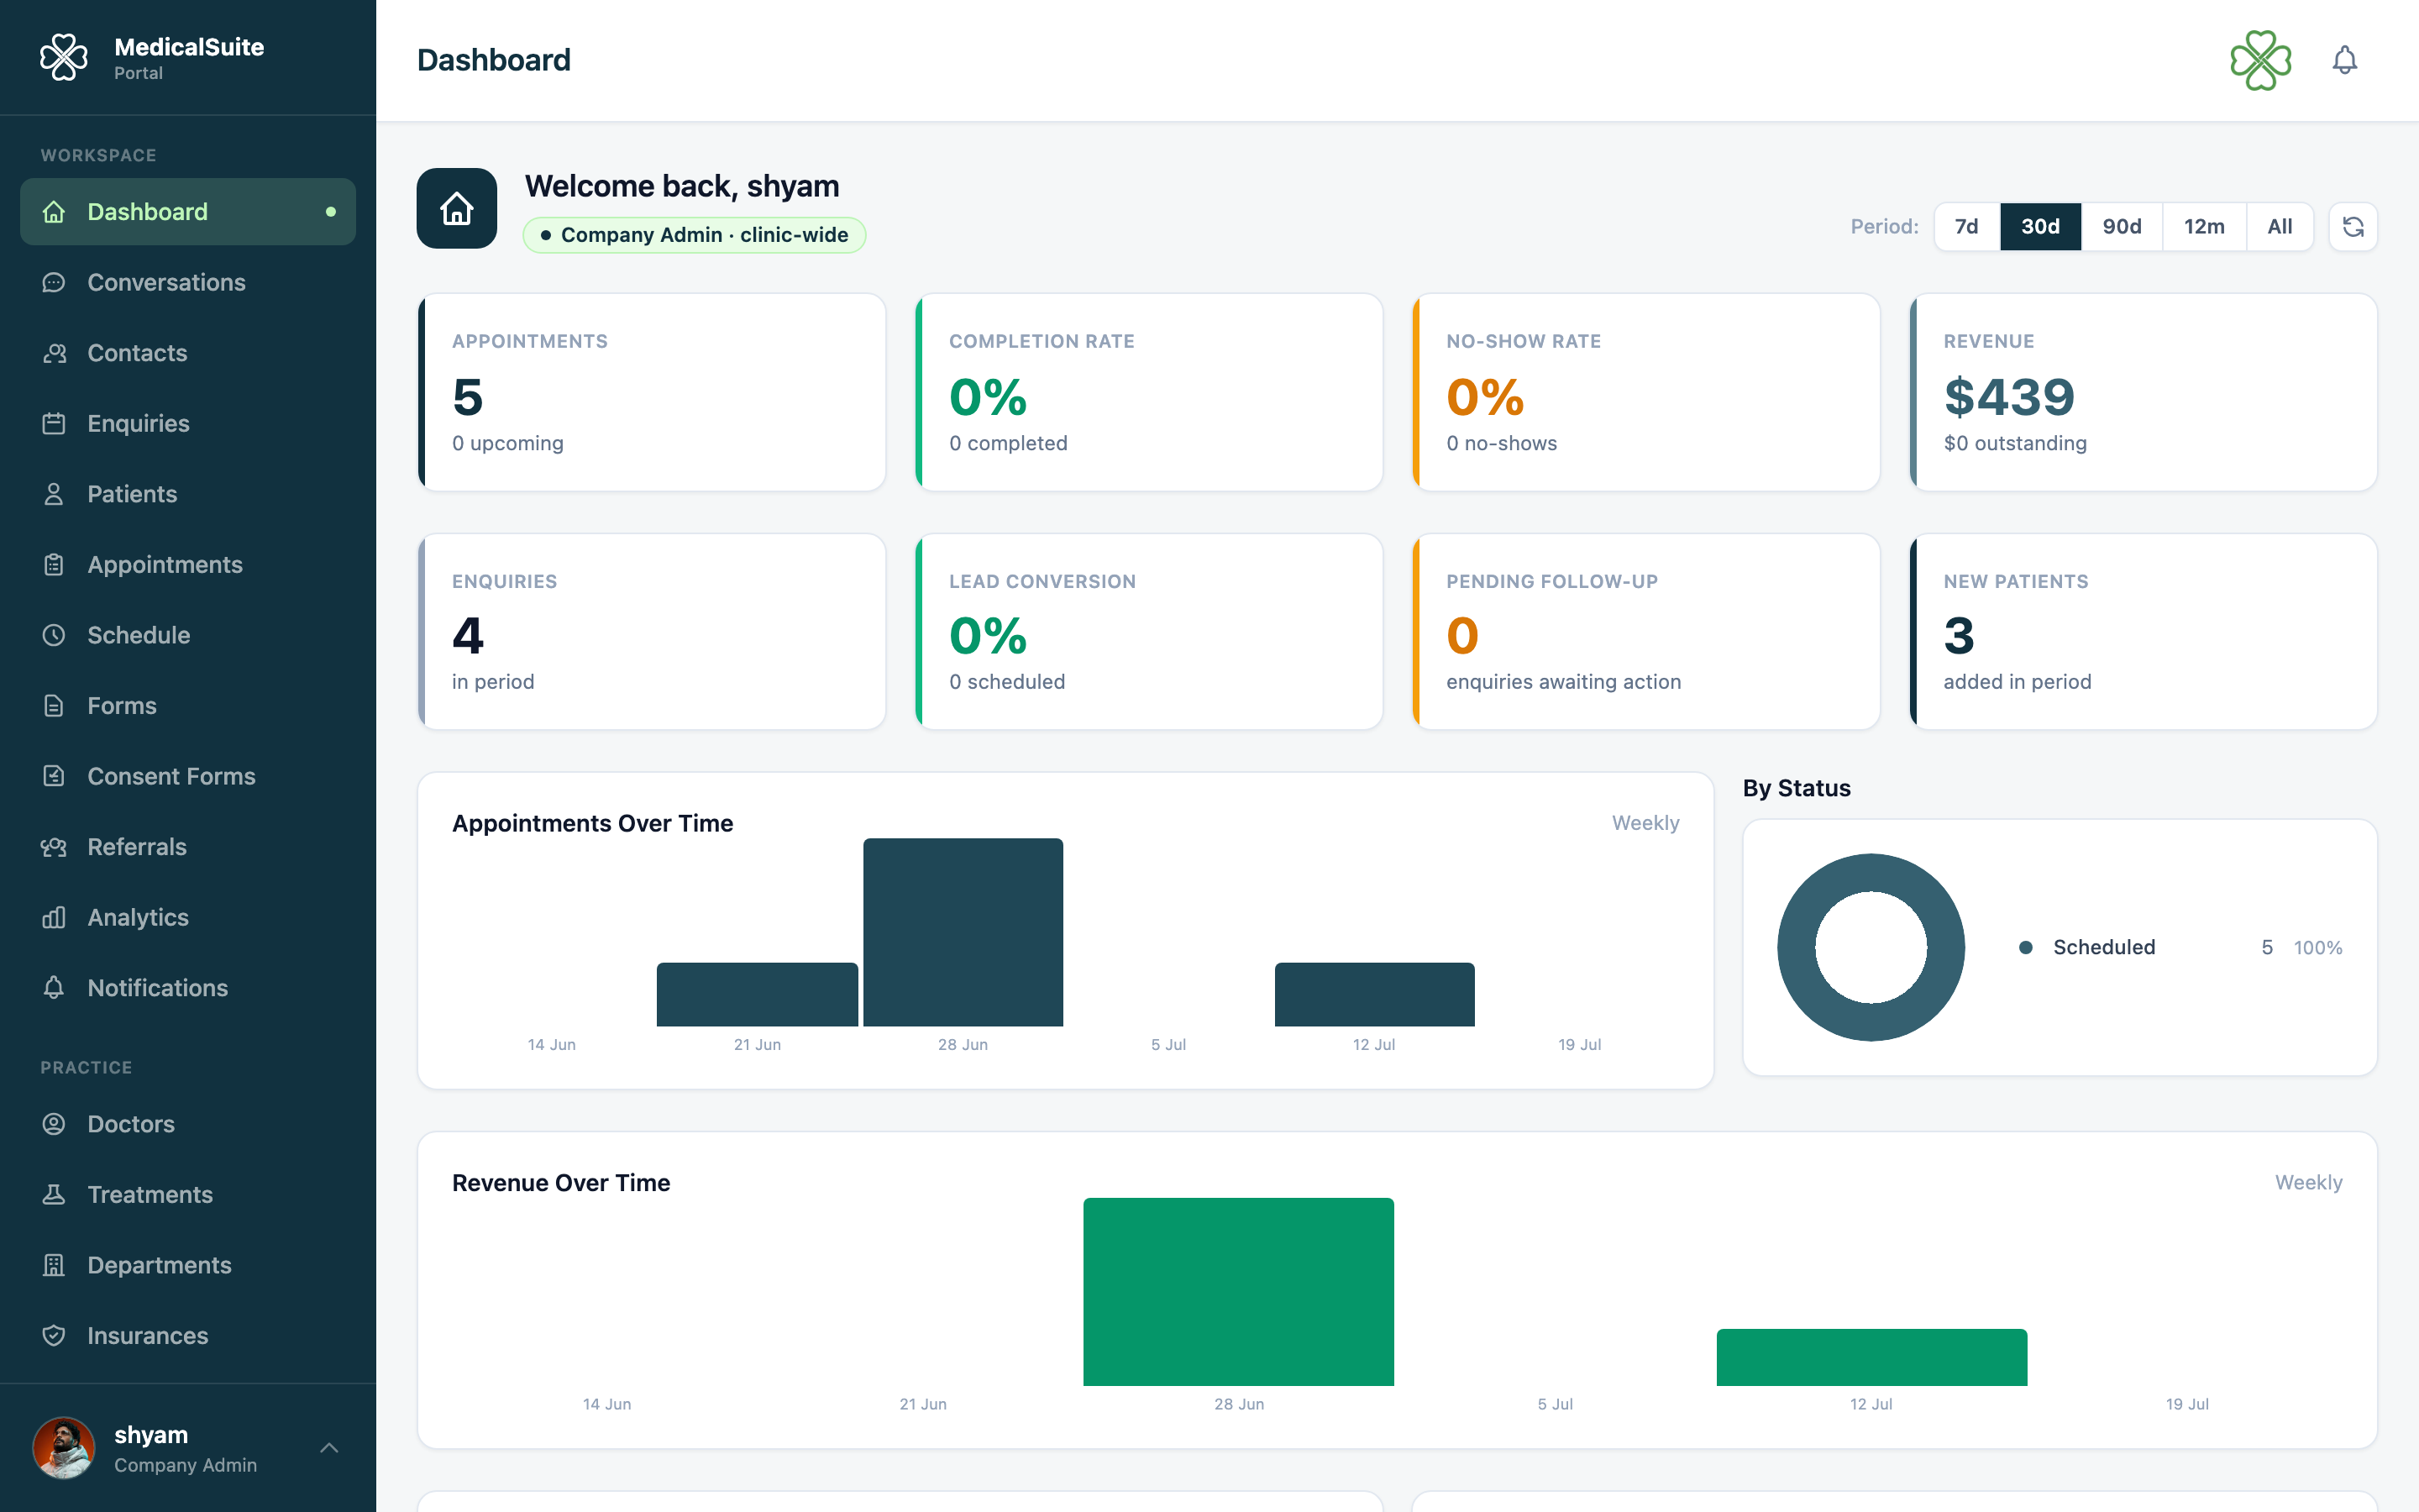Click the Forms document icon

54,706
